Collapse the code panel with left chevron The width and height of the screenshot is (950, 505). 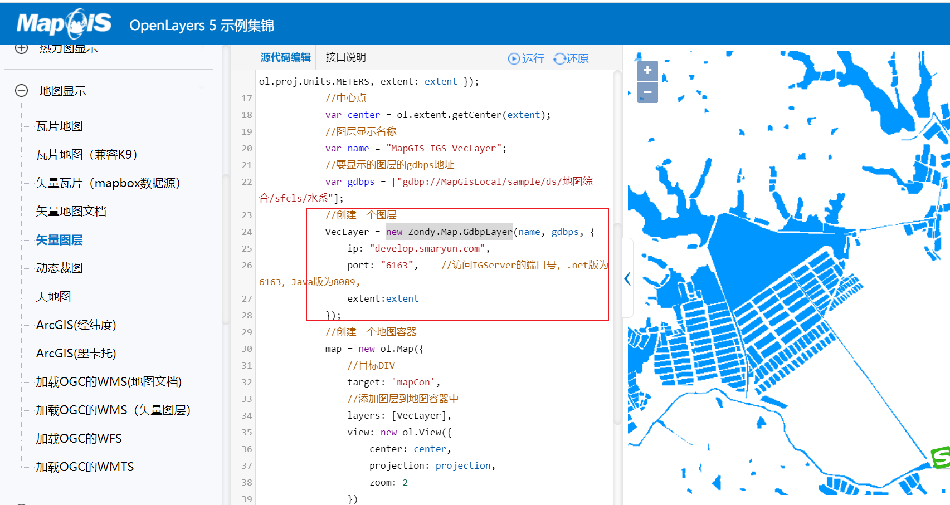pyautogui.click(x=627, y=278)
